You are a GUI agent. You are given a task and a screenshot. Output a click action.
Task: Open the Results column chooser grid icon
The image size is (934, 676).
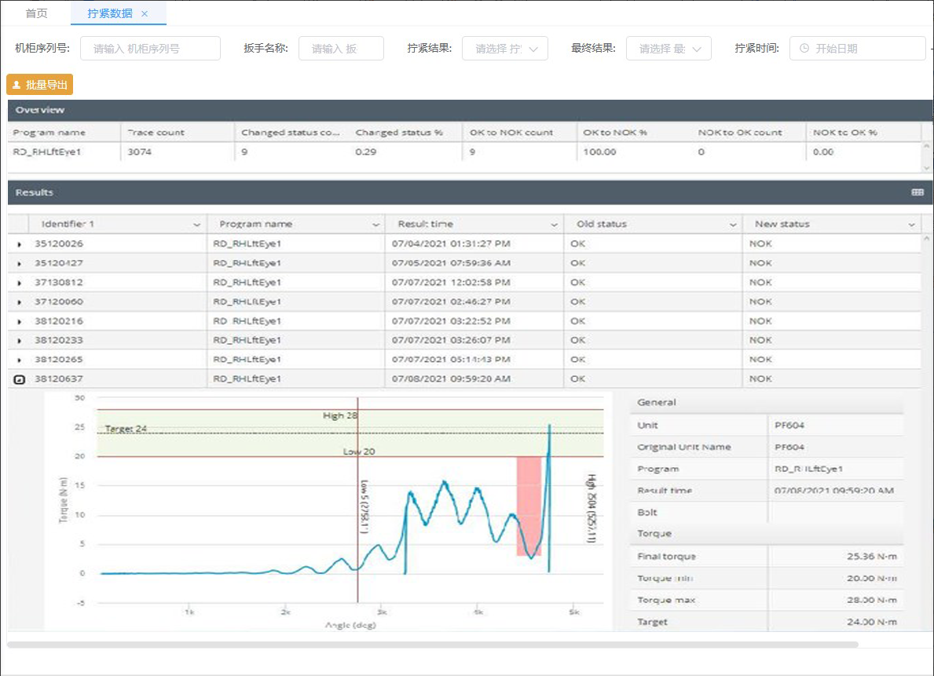pyautogui.click(x=918, y=192)
